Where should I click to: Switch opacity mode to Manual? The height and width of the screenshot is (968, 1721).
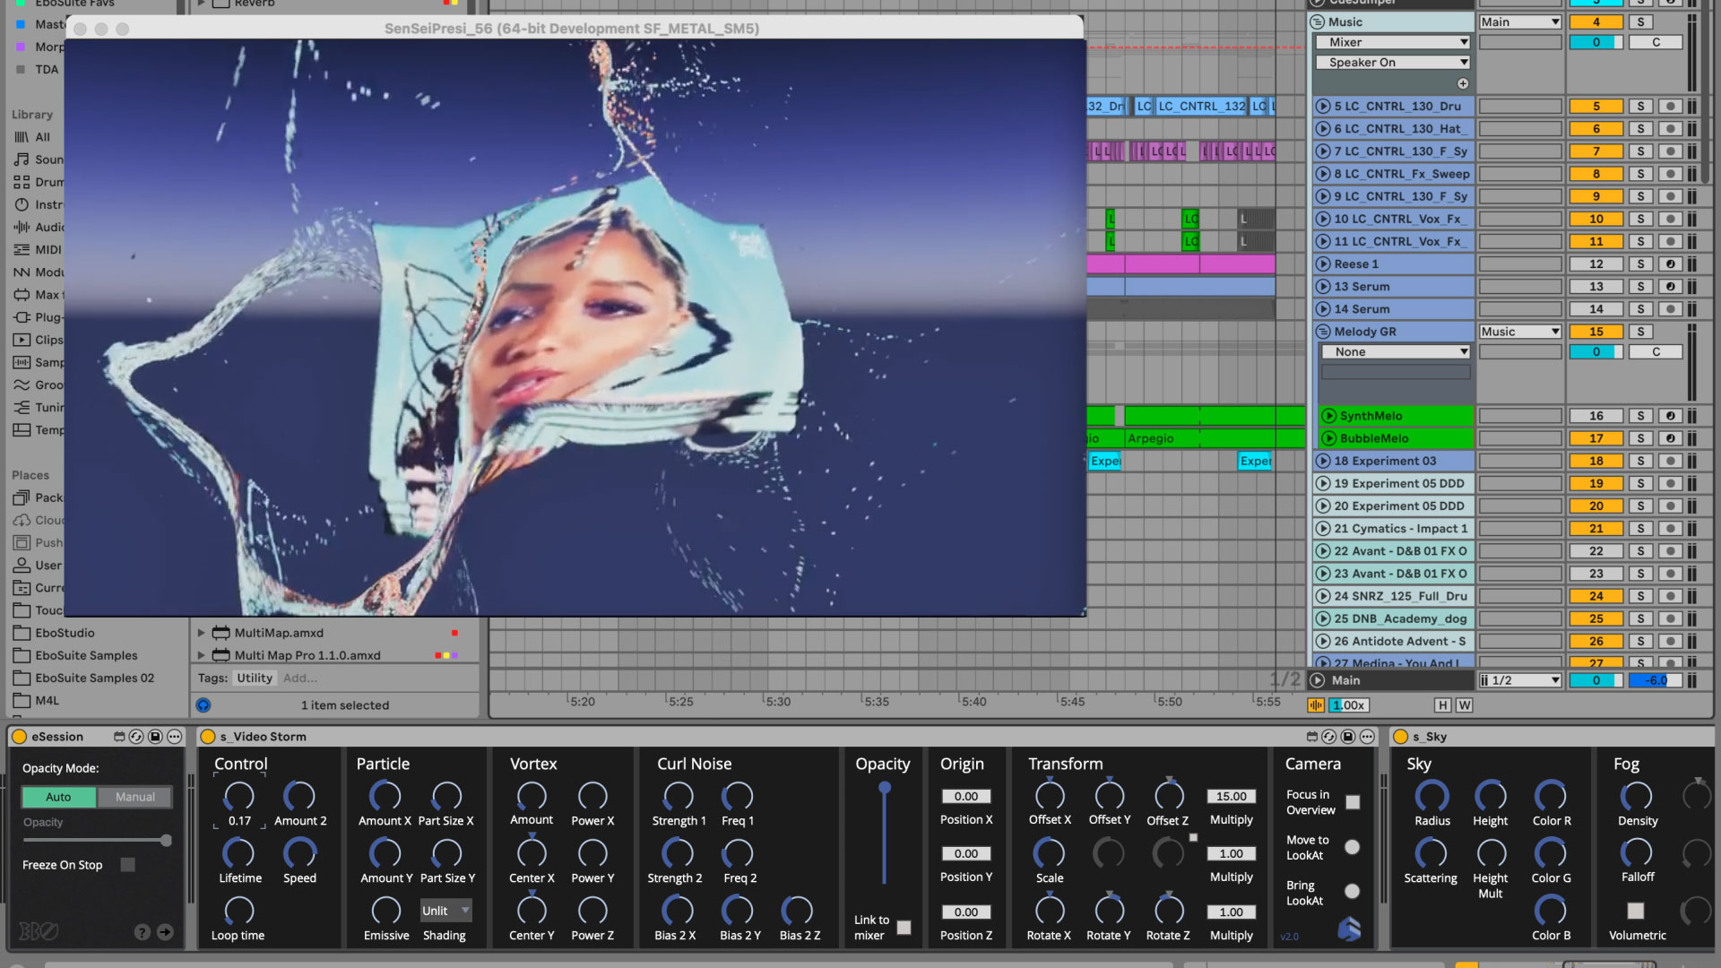(x=134, y=797)
